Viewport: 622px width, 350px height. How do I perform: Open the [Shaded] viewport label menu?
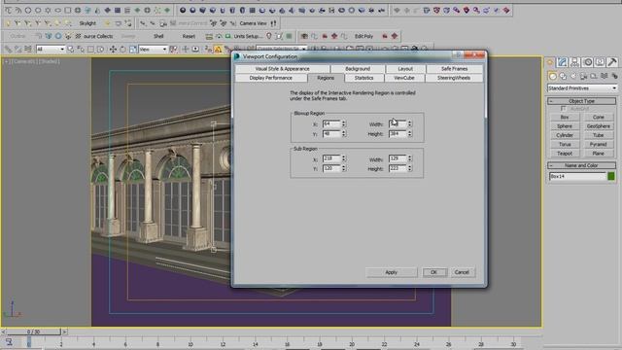(50, 61)
